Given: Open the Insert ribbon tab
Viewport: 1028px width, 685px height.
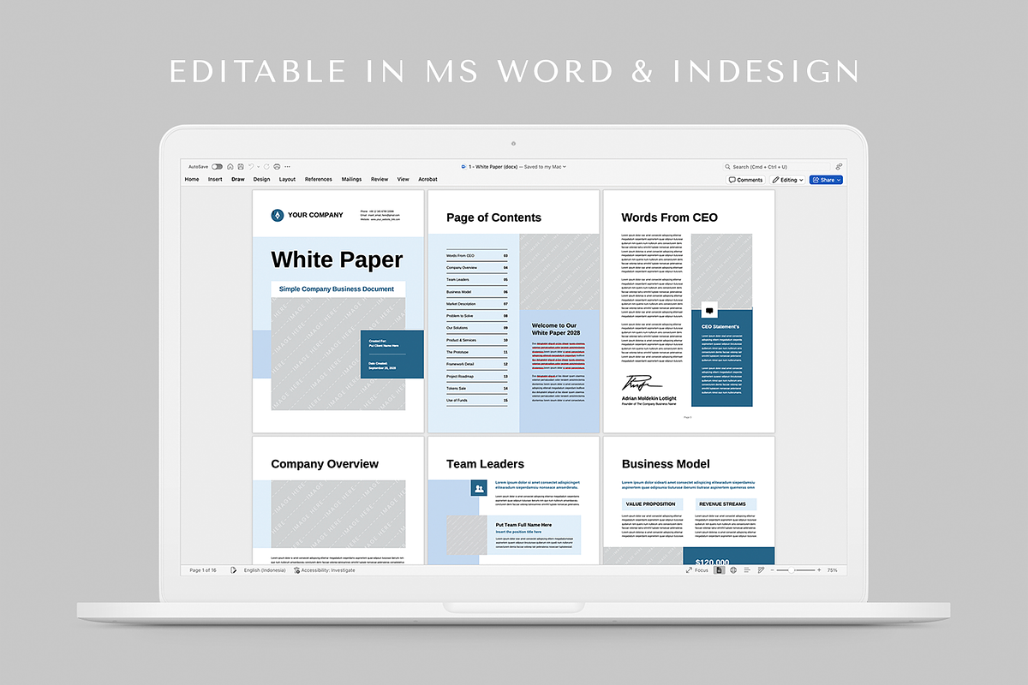Looking at the screenshot, I should tap(215, 180).
